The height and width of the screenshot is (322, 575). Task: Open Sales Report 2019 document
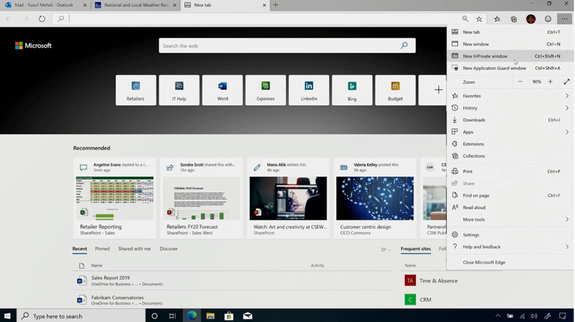(111, 278)
